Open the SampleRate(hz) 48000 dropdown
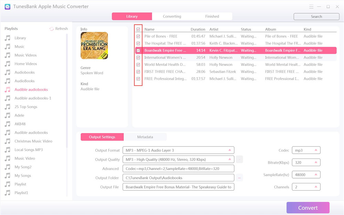The image size is (344, 215). pyautogui.click(x=306, y=175)
